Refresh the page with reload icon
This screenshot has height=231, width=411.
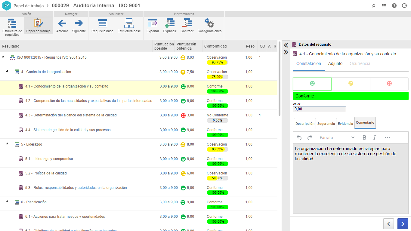[x=404, y=6]
